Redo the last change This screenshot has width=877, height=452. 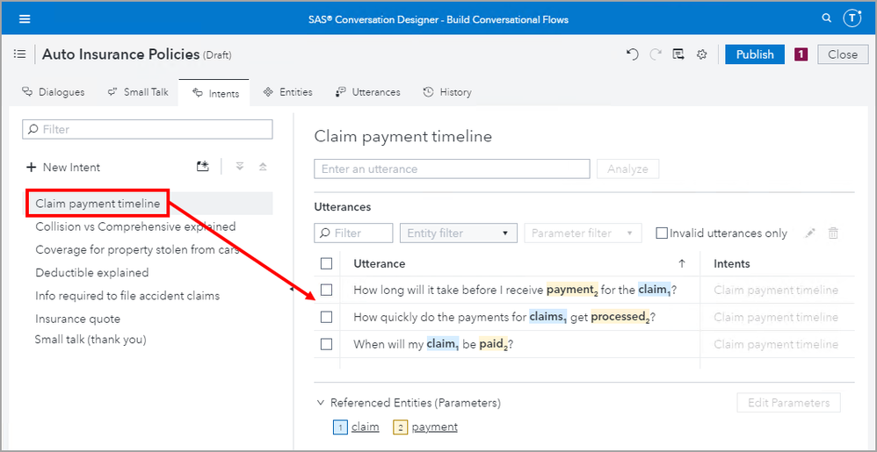point(656,54)
